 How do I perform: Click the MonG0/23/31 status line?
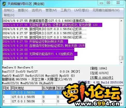point(28,83)
